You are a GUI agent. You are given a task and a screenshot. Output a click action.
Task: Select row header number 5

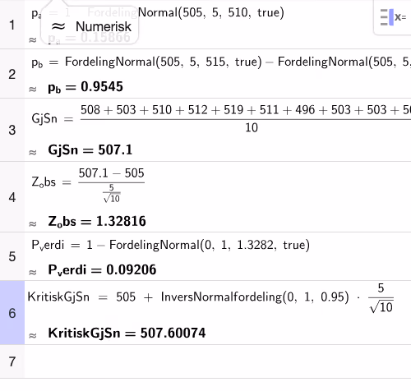(x=12, y=256)
